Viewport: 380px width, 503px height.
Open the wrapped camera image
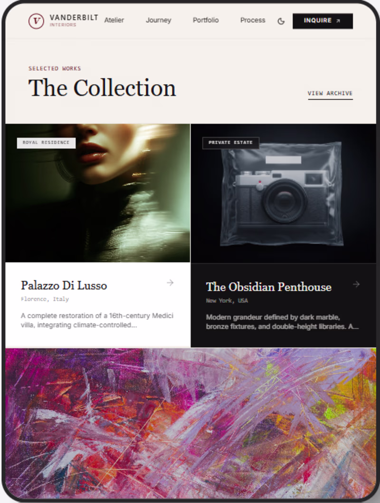pos(283,193)
